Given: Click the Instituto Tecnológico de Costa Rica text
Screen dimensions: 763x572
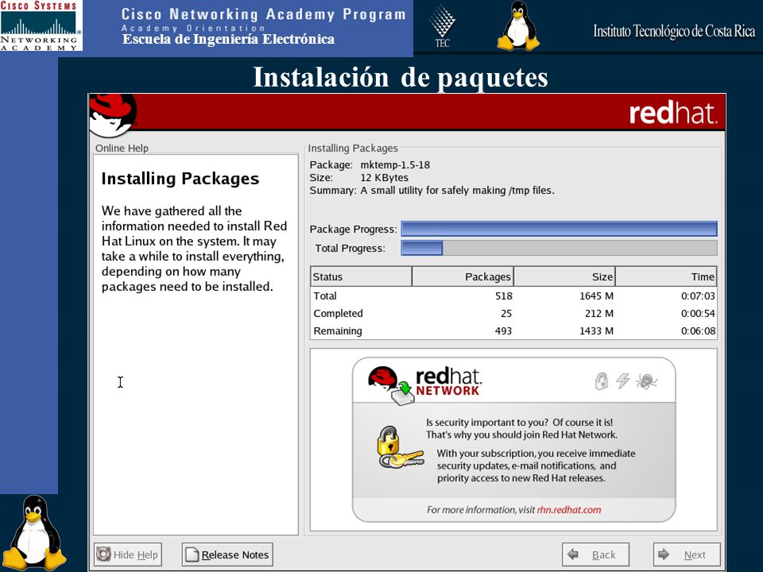Looking at the screenshot, I should pos(674,31).
